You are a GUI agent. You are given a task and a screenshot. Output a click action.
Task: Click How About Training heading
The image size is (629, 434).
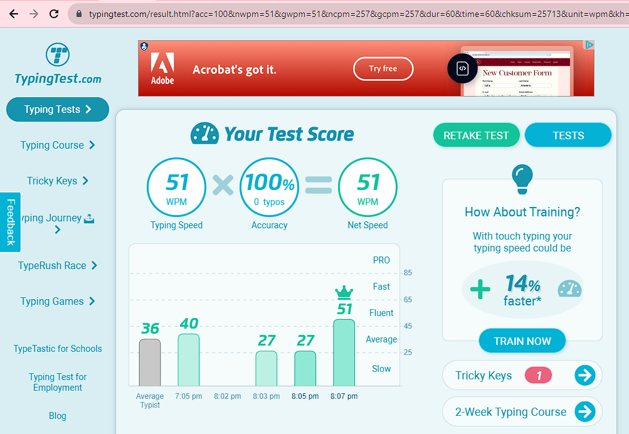(522, 212)
